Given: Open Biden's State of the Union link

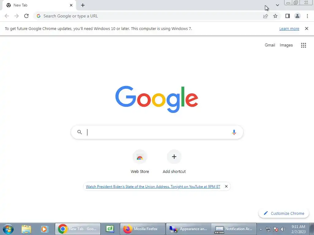Looking at the screenshot, I should 153,186.
